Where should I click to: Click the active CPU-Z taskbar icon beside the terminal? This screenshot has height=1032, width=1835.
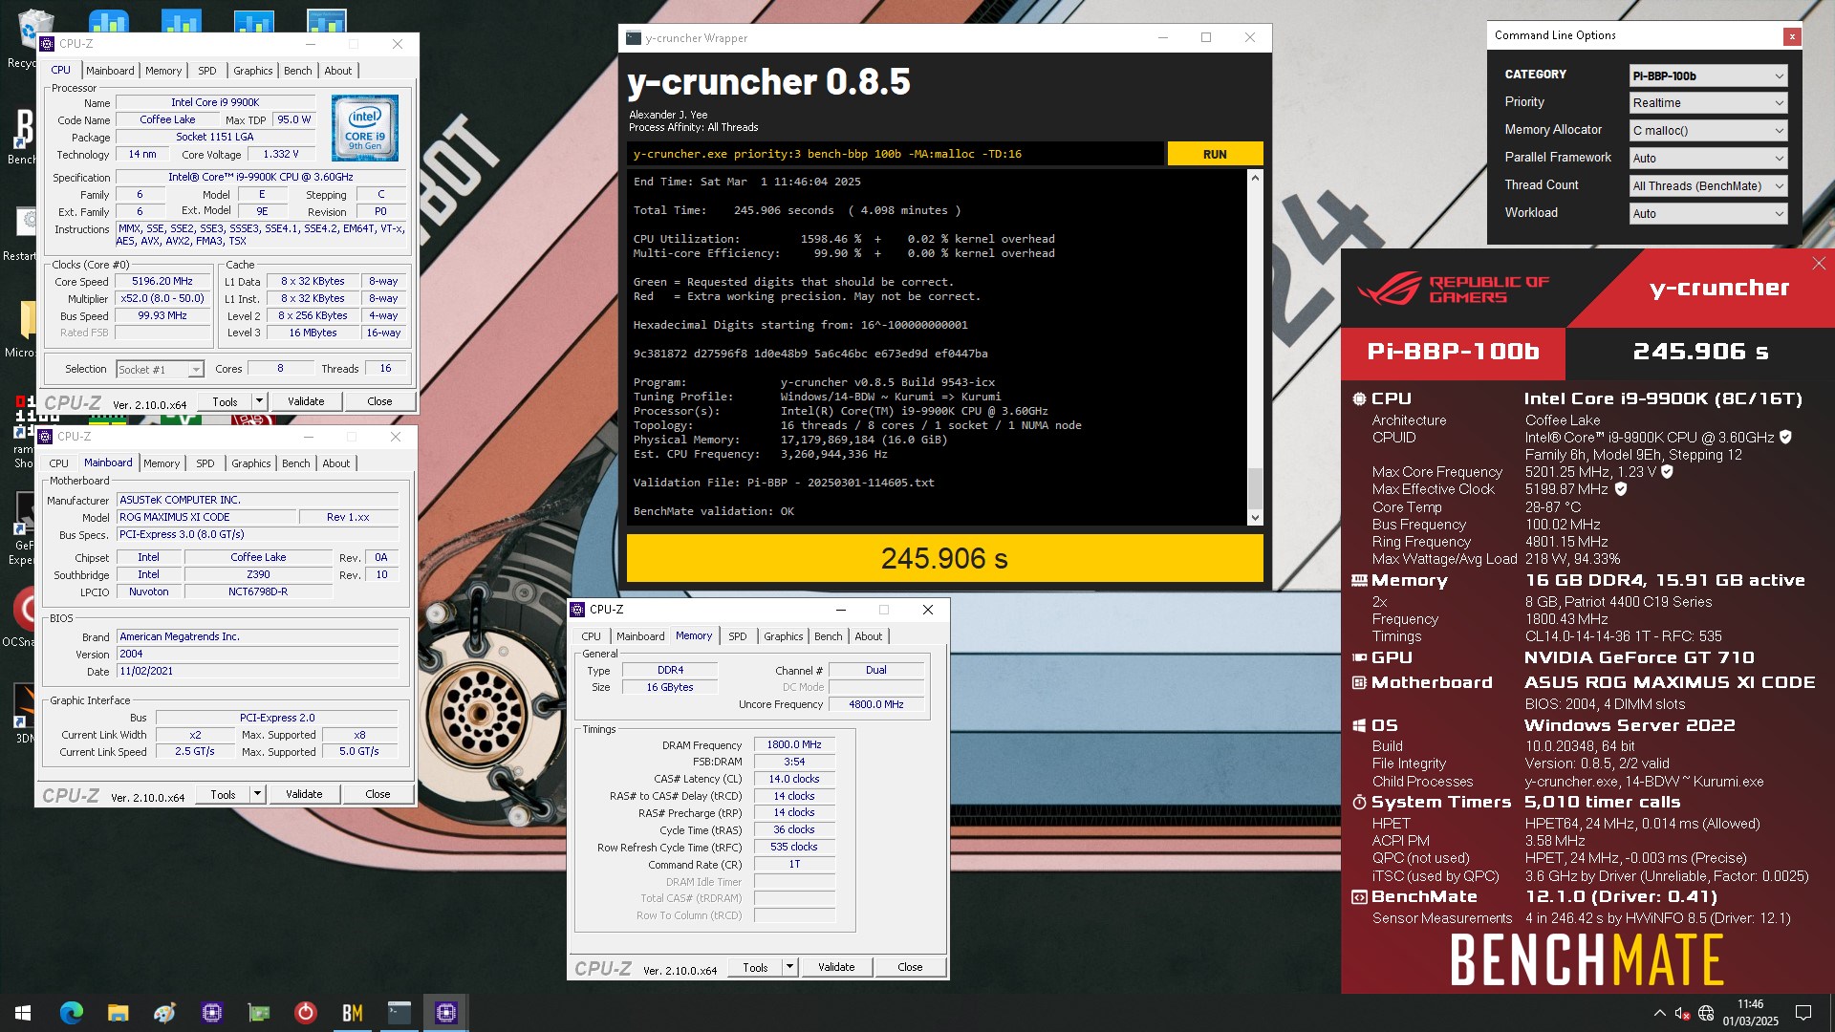pos(445,1013)
